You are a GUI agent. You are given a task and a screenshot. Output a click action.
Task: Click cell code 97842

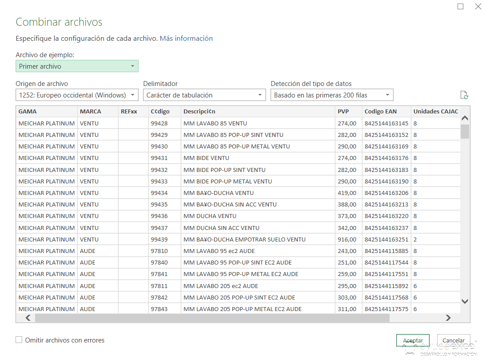pos(164,297)
